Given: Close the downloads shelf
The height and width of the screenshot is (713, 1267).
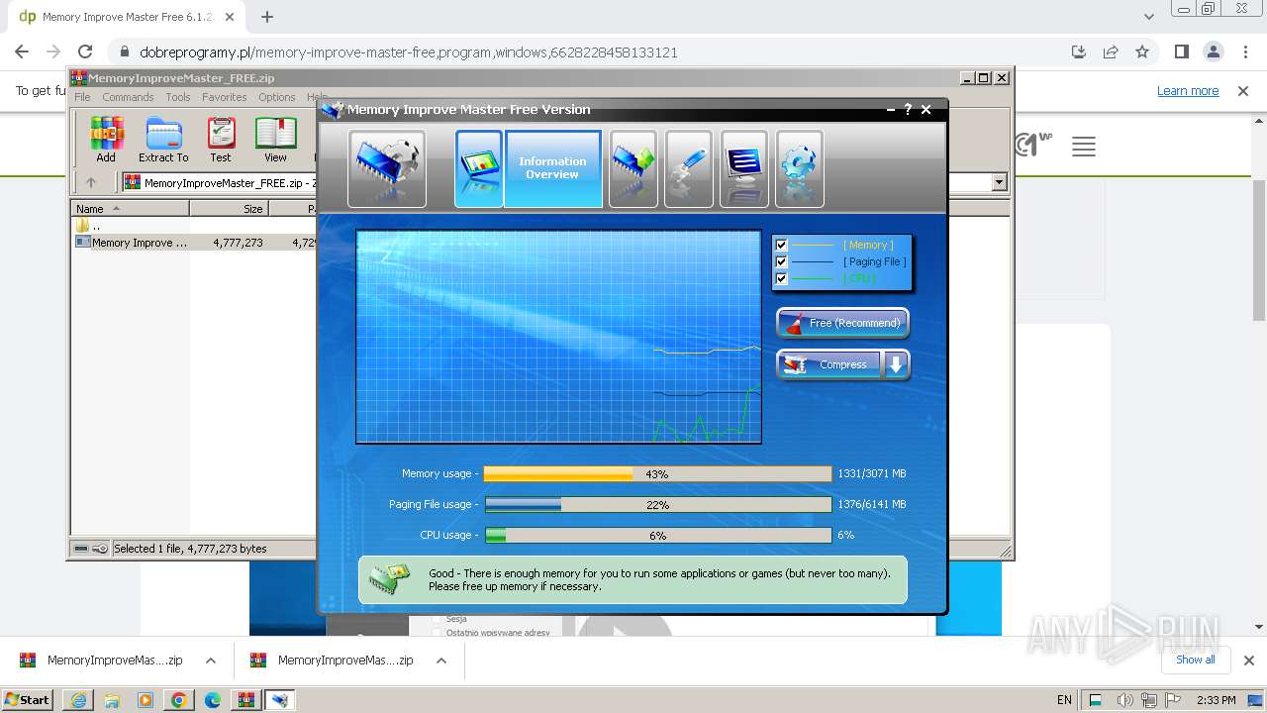Looking at the screenshot, I should 1248,661.
